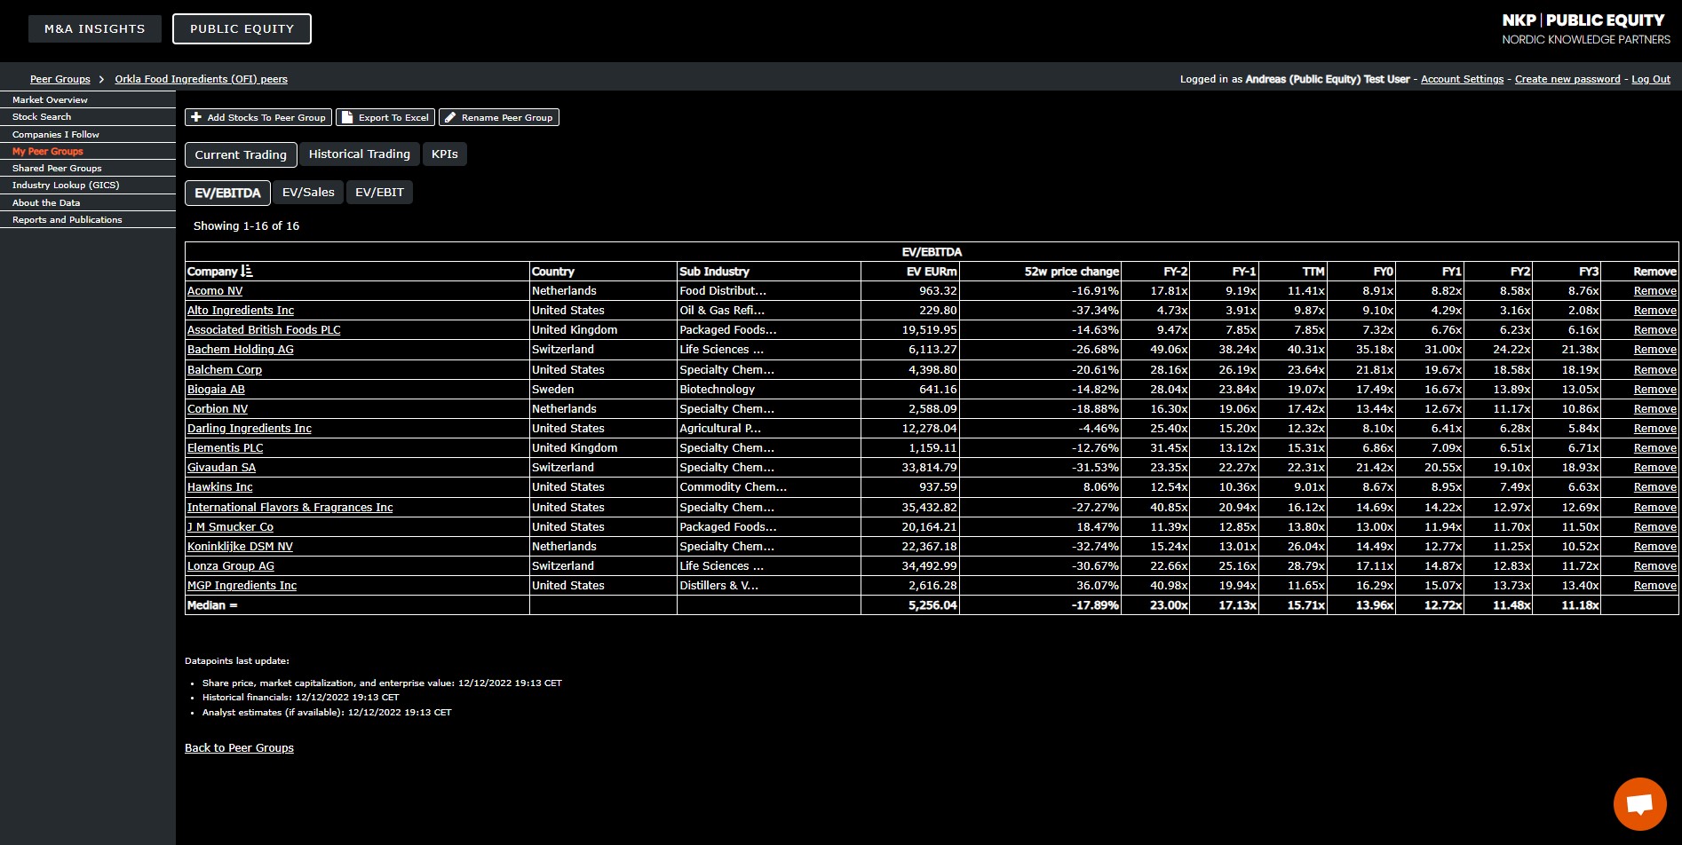Click the breadcrumb arrow after Peer Groups
The width and height of the screenshot is (1682, 845).
pos(102,79)
